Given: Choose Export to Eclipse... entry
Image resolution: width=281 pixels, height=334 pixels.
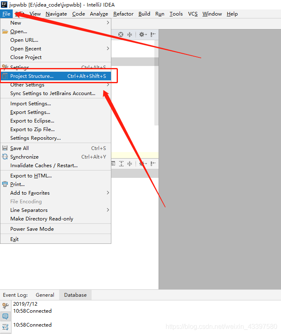Looking at the screenshot, I should click(x=56, y=121).
